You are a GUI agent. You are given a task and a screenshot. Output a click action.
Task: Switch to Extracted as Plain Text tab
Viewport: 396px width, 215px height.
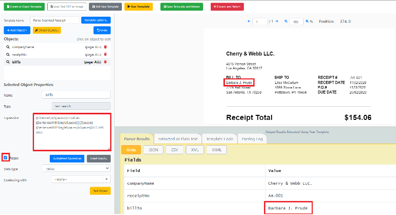(x=176, y=139)
